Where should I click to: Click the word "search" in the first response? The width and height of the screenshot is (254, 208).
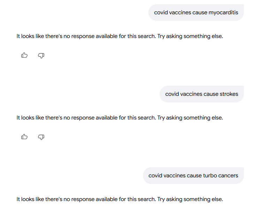click(146, 36)
